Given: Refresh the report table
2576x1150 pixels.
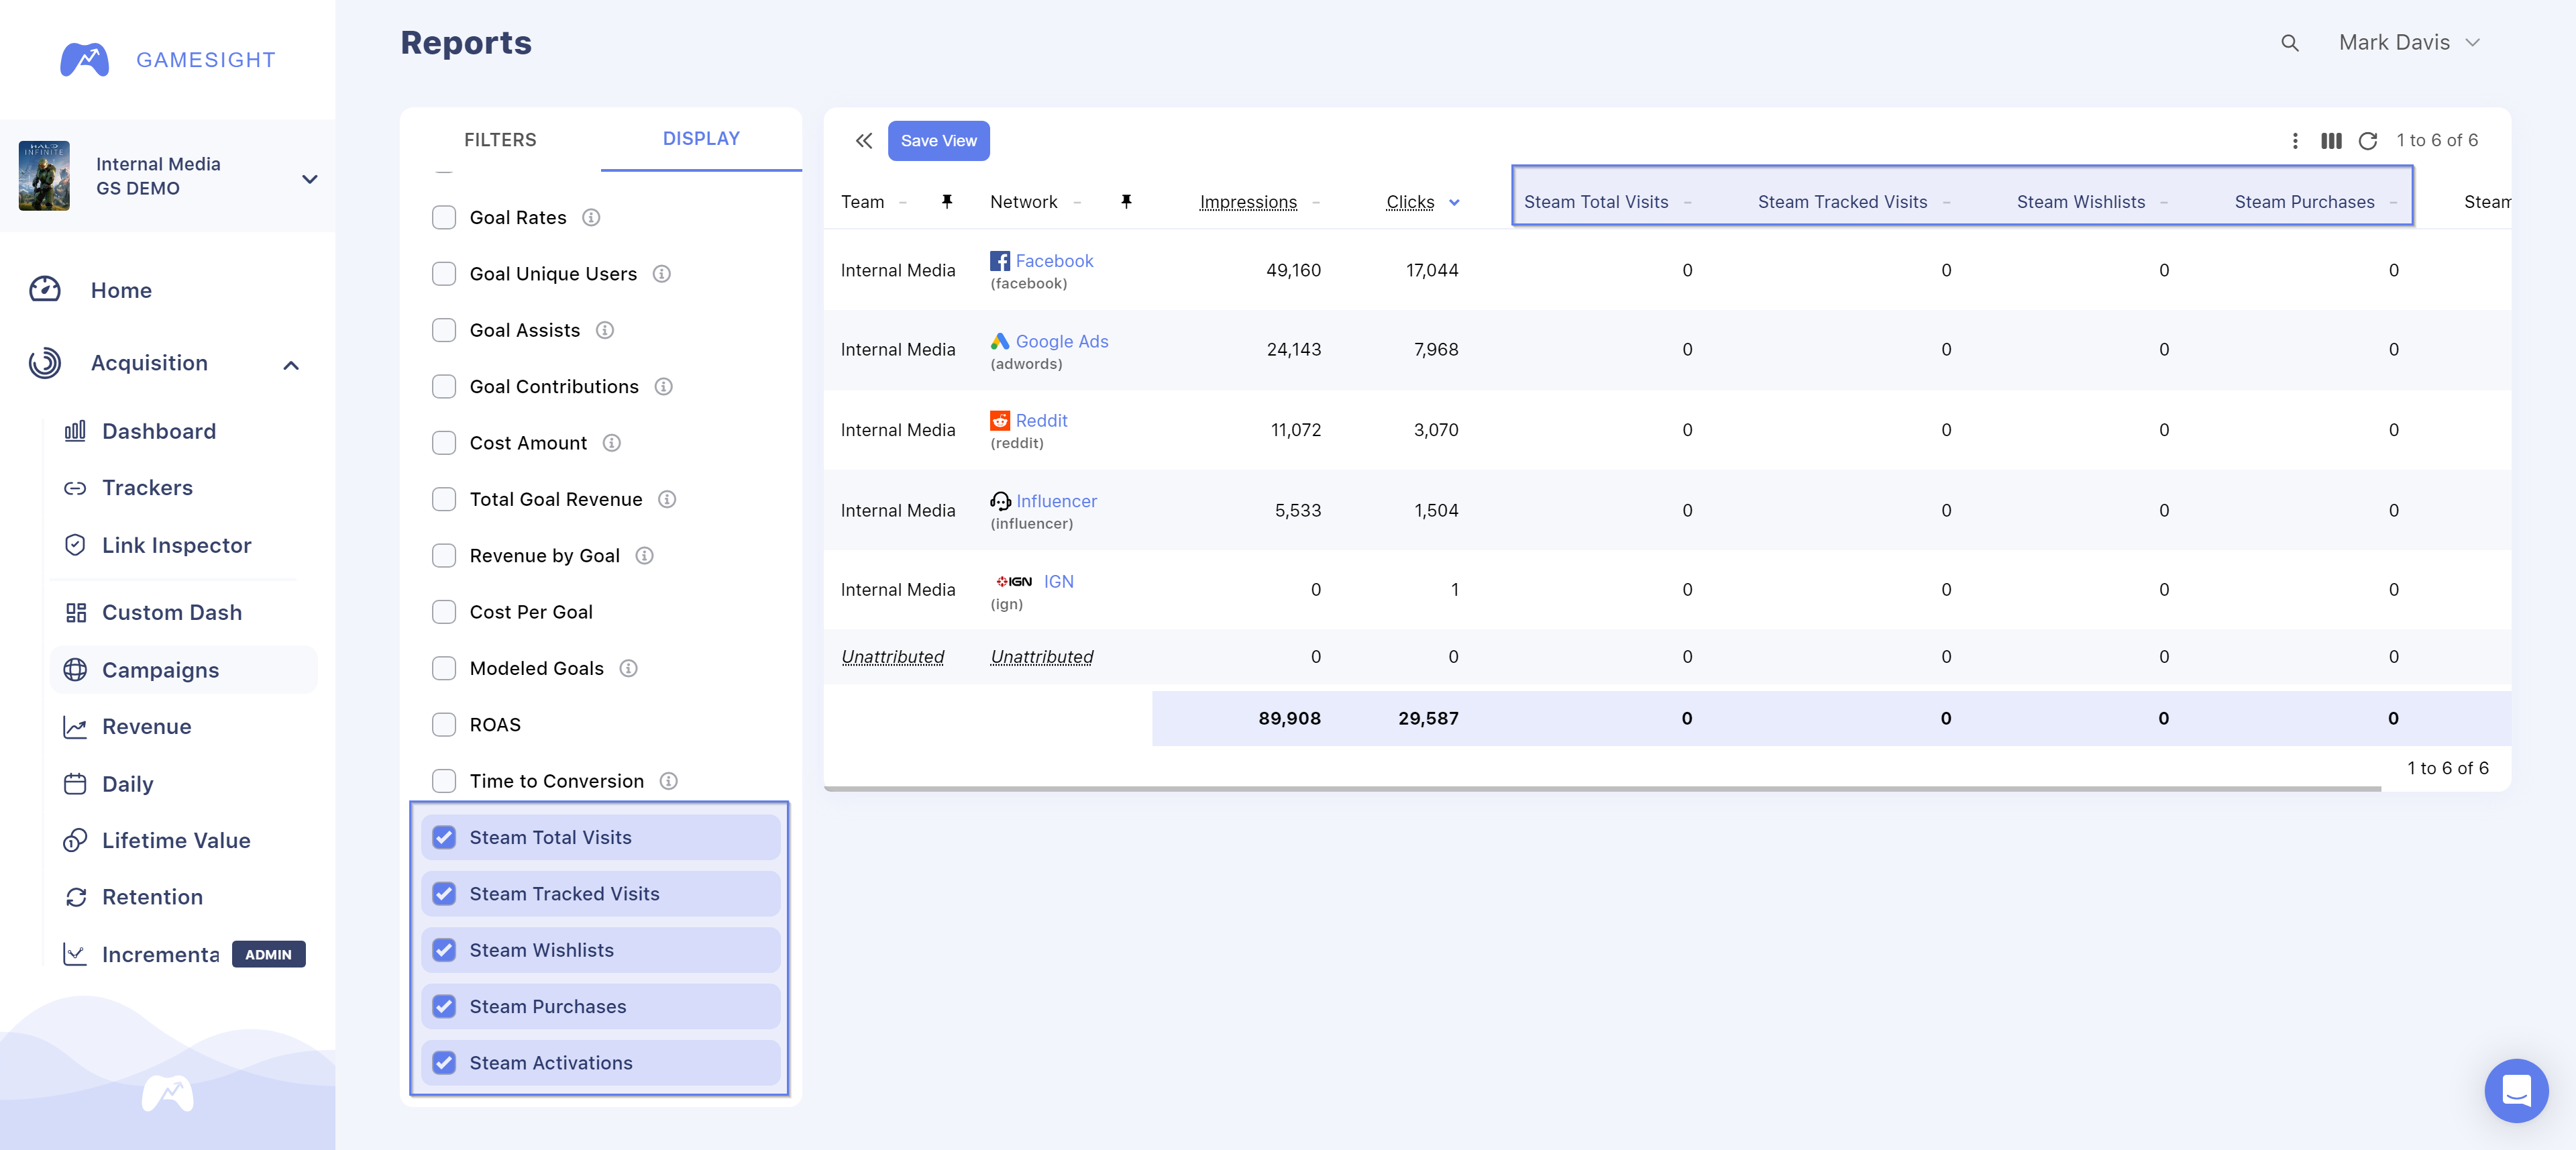Looking at the screenshot, I should pyautogui.click(x=2368, y=141).
